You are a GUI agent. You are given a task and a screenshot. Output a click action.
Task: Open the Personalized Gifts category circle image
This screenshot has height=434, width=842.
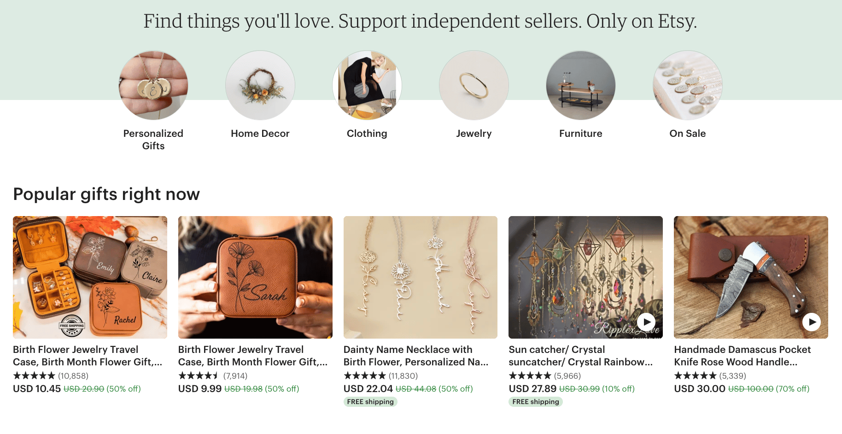tap(153, 85)
